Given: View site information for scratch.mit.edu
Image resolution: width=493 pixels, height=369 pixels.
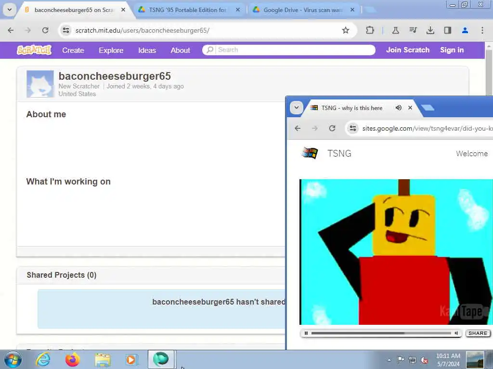Looking at the screenshot, I should point(65,30).
